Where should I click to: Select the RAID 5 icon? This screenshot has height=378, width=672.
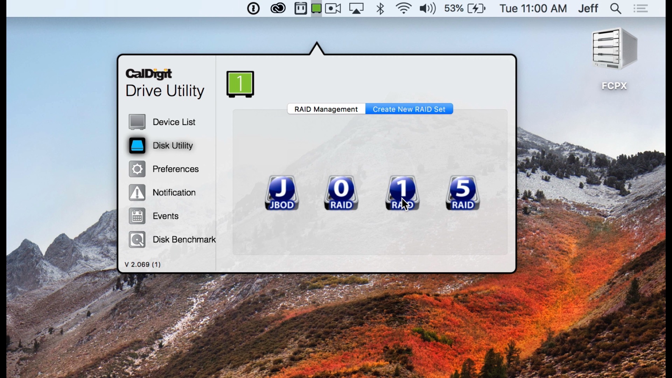point(462,193)
